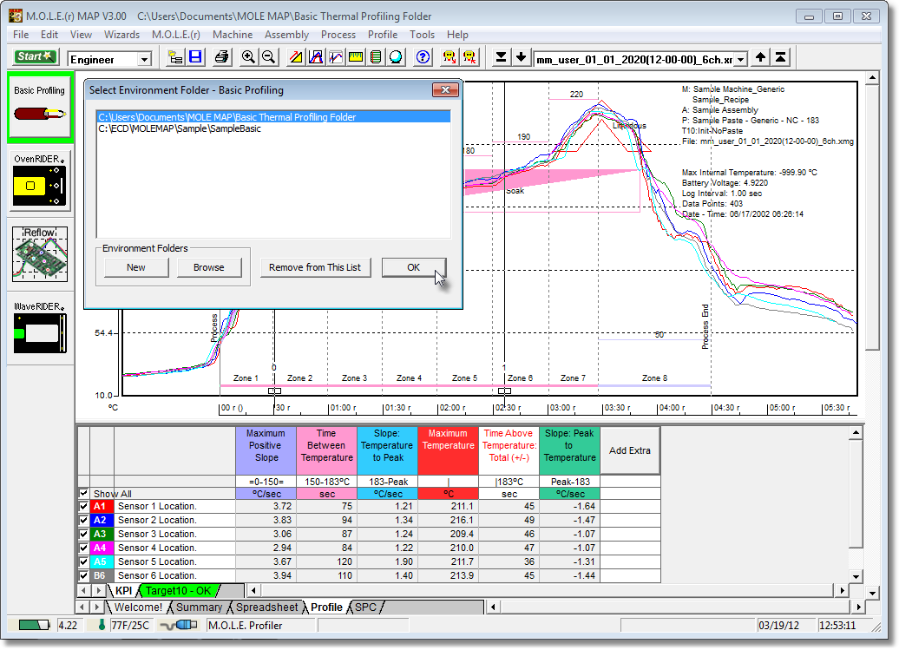
Task: Click the green Start wizard button
Action: (35, 56)
